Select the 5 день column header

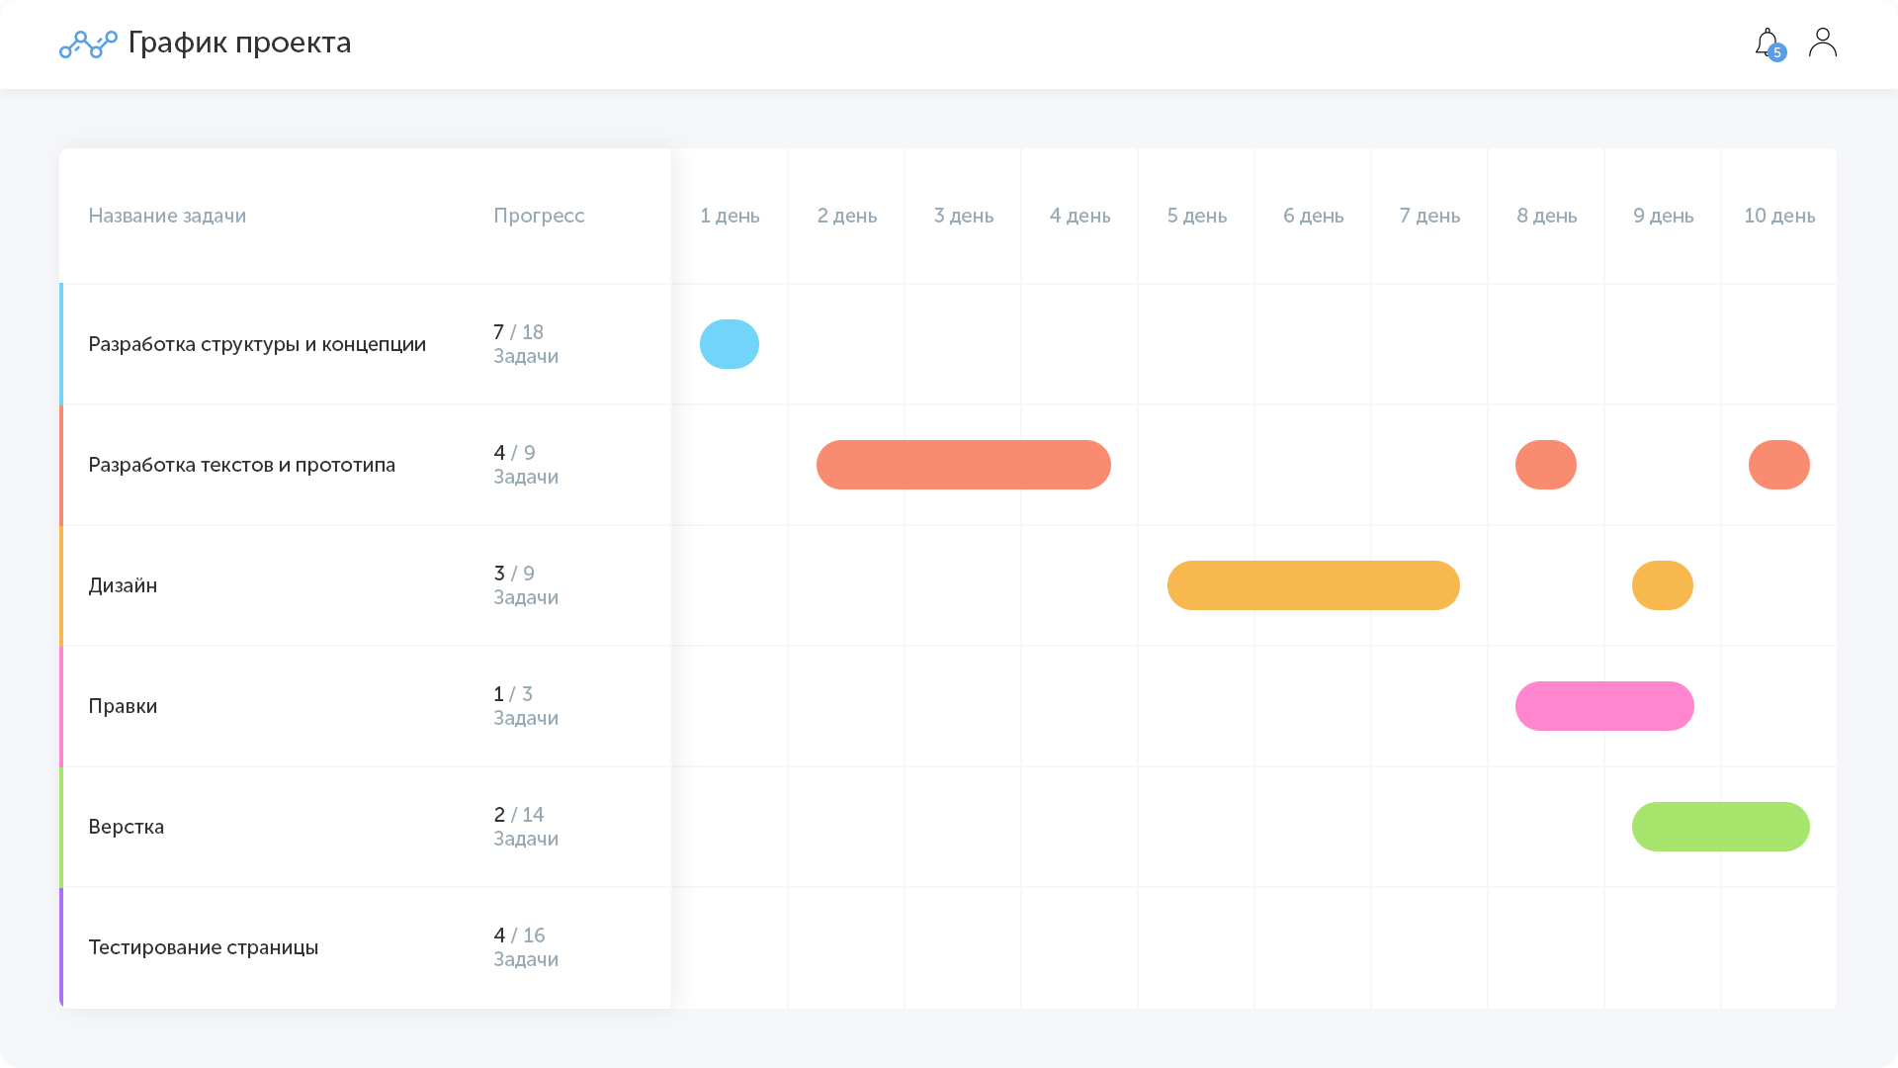click(1196, 216)
